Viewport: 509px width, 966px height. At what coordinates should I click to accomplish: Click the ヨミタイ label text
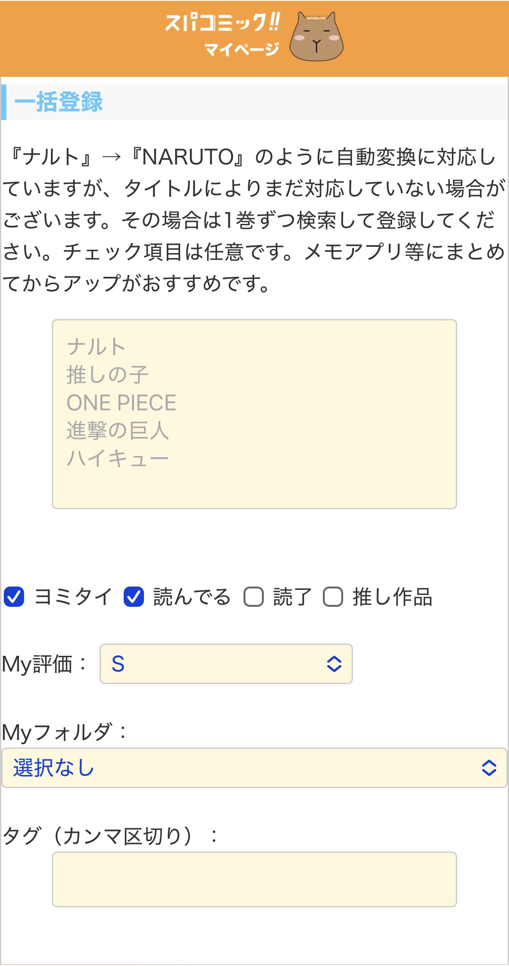pos(73,597)
